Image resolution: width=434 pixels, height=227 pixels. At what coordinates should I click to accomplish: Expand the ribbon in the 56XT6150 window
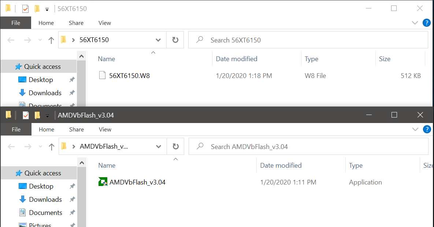pos(415,23)
